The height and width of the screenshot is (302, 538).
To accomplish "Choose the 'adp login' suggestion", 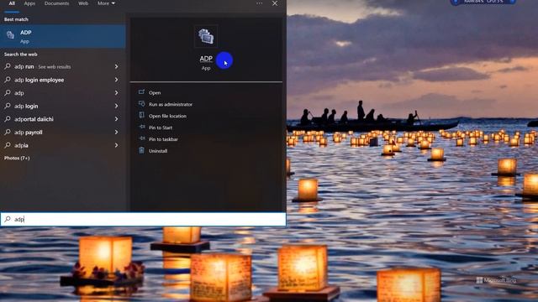I will (63, 107).
